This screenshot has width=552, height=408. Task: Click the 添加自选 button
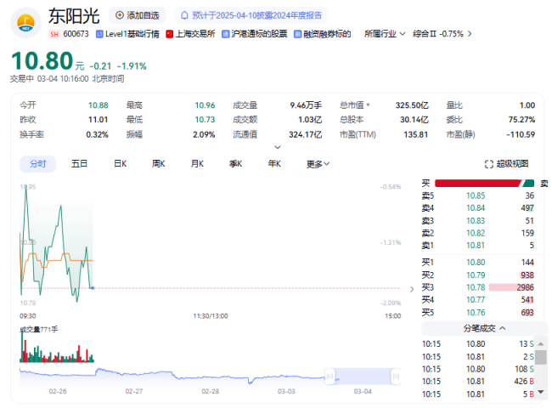[138, 15]
